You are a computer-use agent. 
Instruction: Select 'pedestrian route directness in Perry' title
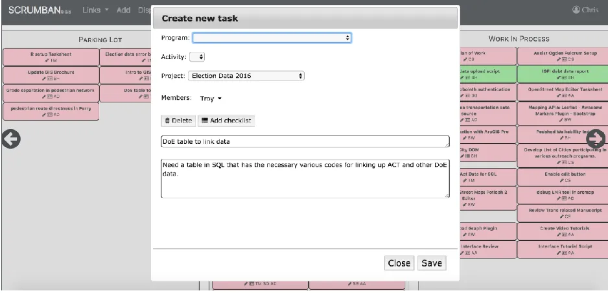(51, 108)
